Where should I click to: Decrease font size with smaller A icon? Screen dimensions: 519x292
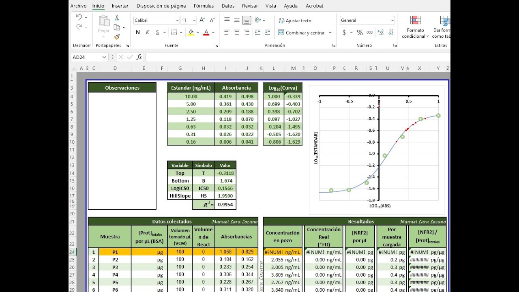(x=212, y=20)
